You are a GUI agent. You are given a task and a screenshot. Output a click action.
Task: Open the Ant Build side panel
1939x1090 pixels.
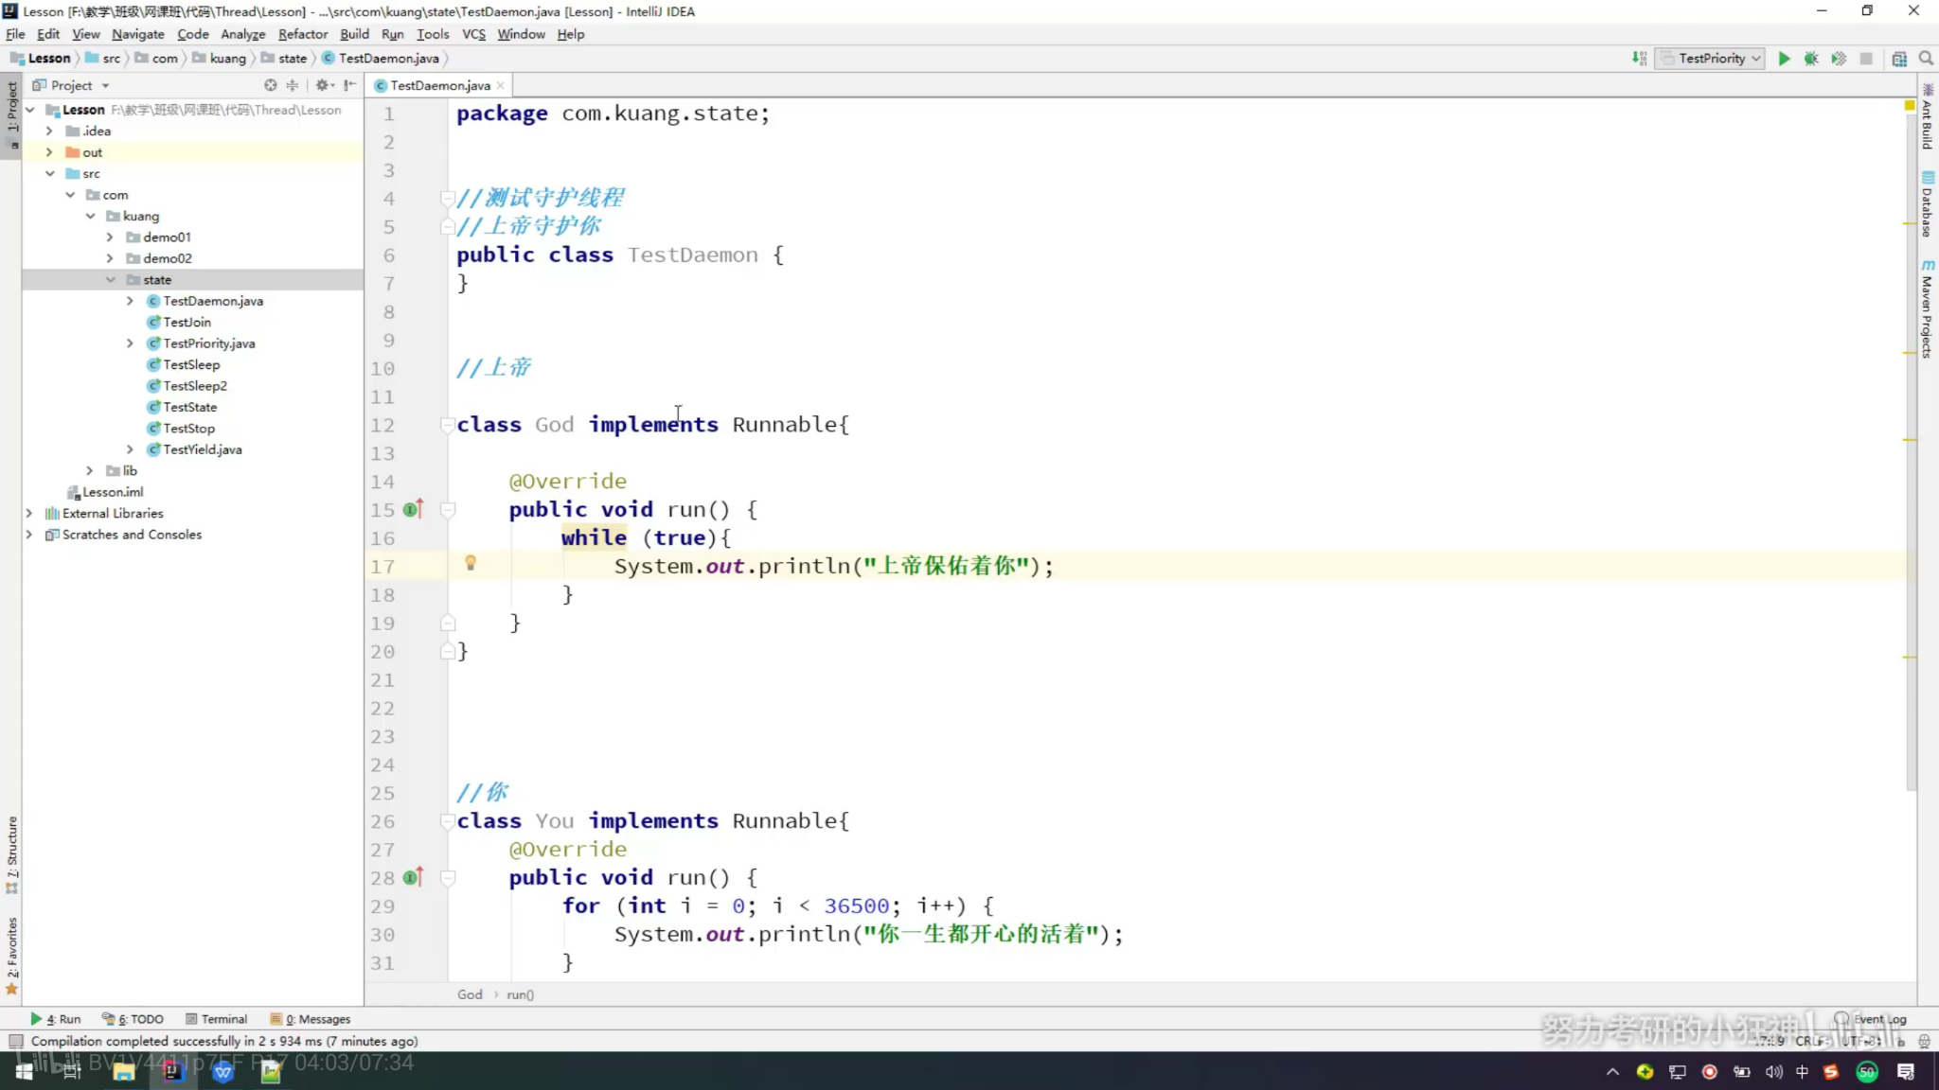pos(1928,117)
